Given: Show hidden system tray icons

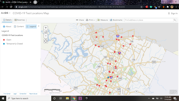Looking at the screenshot, I should click(x=149, y=98).
